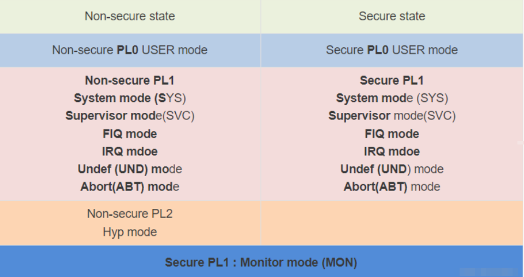Click System mode (SYS) in Non-secure column
Screen dimensions: 524x277
coord(130,98)
